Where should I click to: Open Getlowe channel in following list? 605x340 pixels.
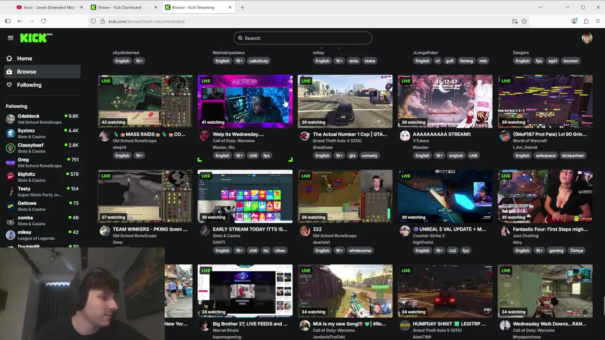tap(42, 206)
